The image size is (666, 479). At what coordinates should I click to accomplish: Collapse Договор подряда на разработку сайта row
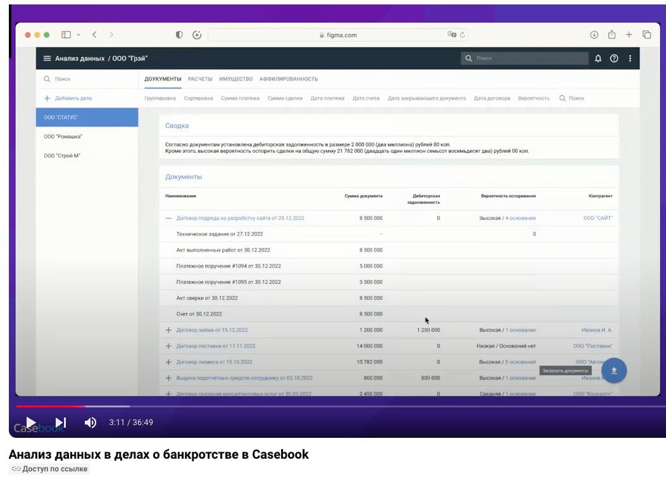168,218
